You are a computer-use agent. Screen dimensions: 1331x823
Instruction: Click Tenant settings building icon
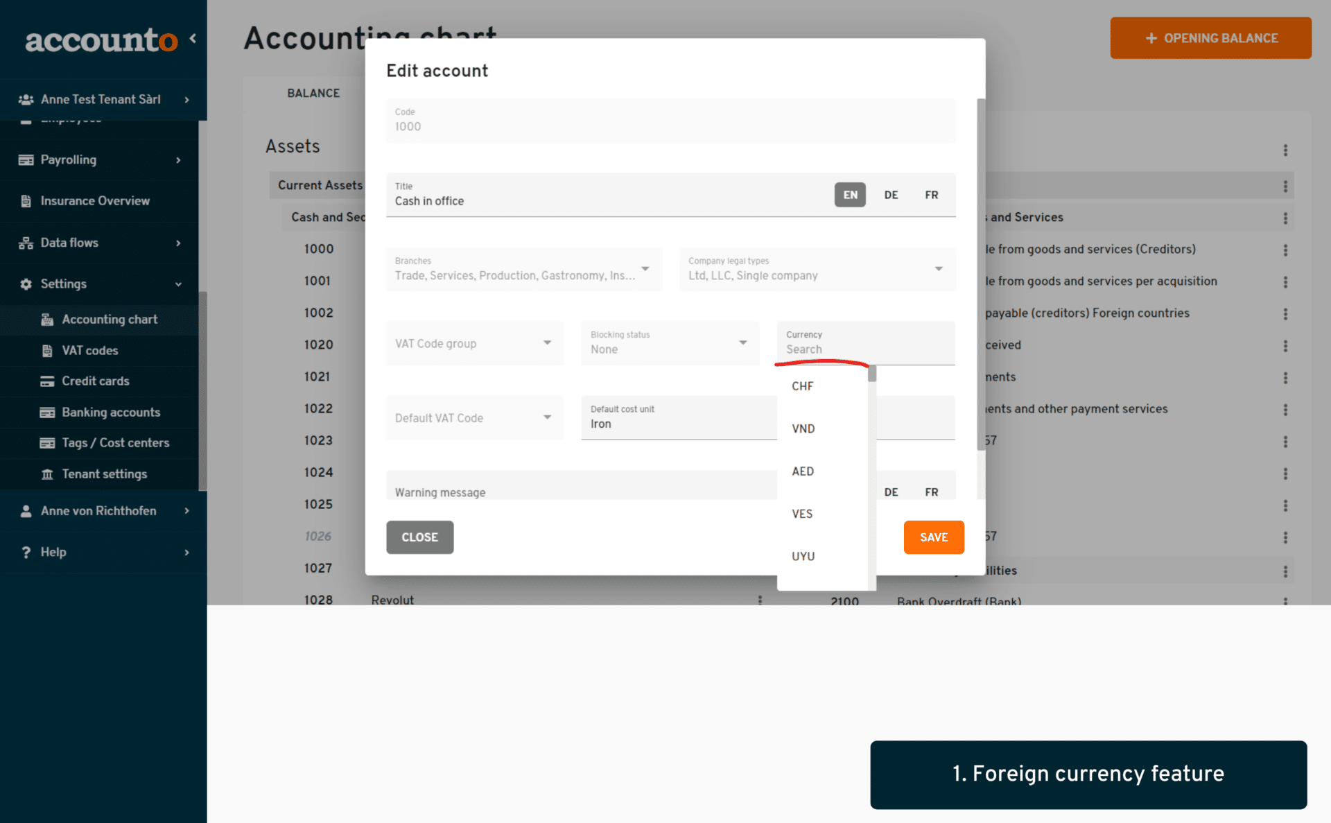(x=47, y=474)
